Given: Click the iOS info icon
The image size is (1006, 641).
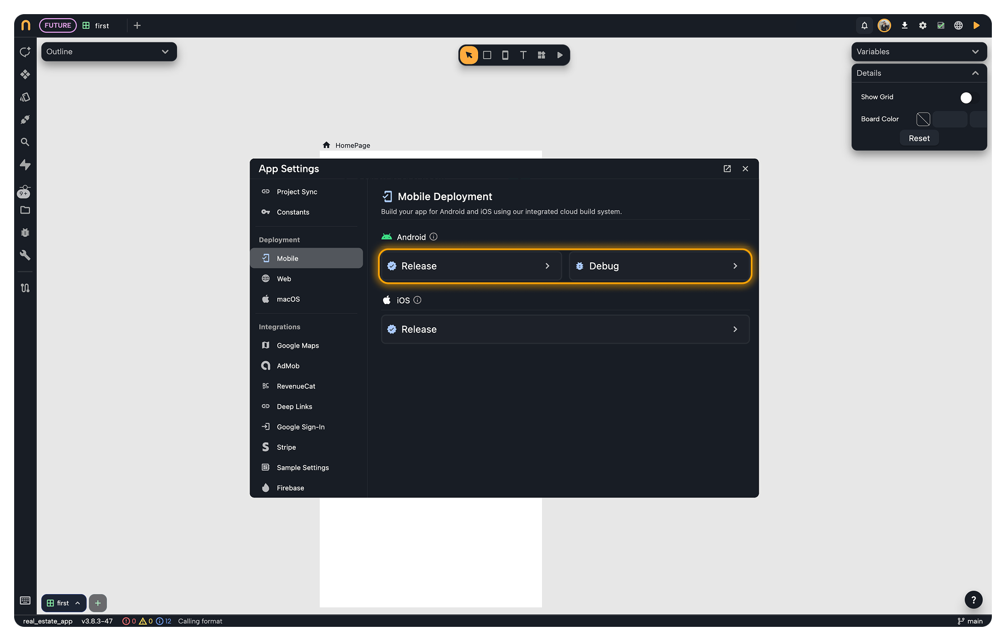Looking at the screenshot, I should [418, 300].
